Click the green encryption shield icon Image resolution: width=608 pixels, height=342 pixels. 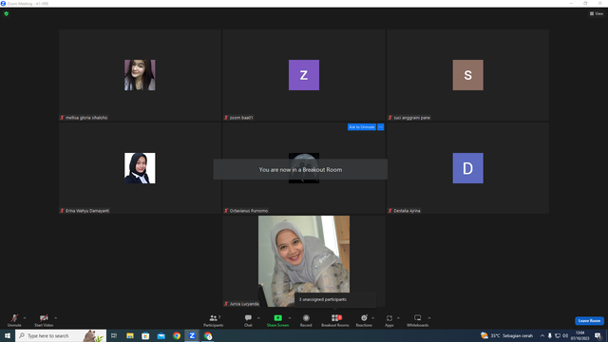tap(7, 13)
